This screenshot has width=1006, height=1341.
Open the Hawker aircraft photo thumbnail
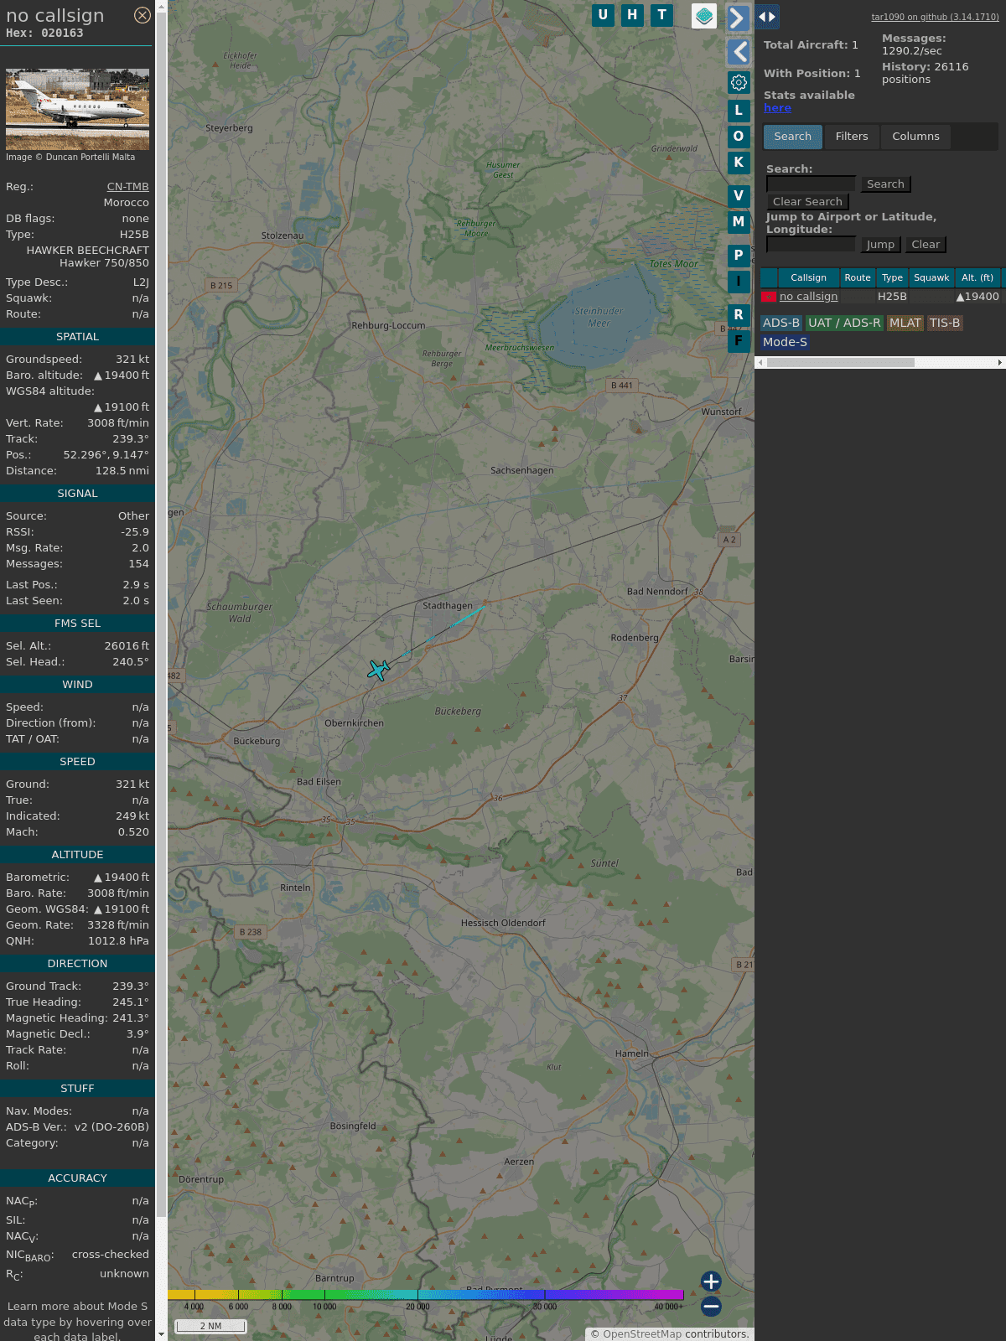[77, 109]
